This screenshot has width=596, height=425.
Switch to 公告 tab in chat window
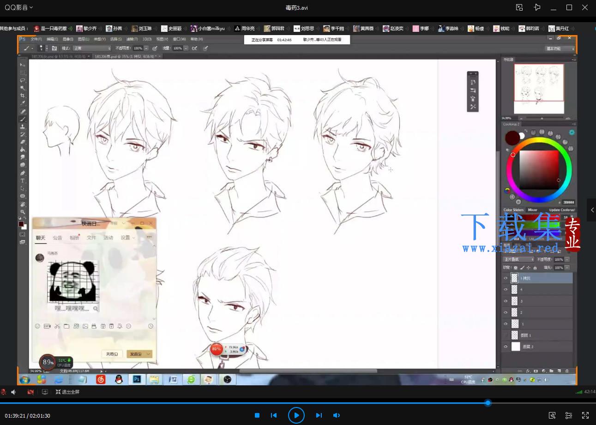pyautogui.click(x=57, y=238)
